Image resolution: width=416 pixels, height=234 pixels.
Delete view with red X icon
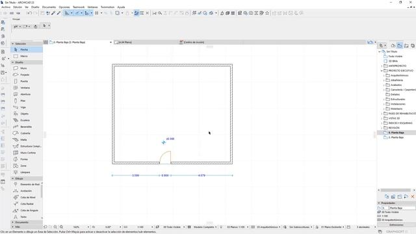click(413, 196)
